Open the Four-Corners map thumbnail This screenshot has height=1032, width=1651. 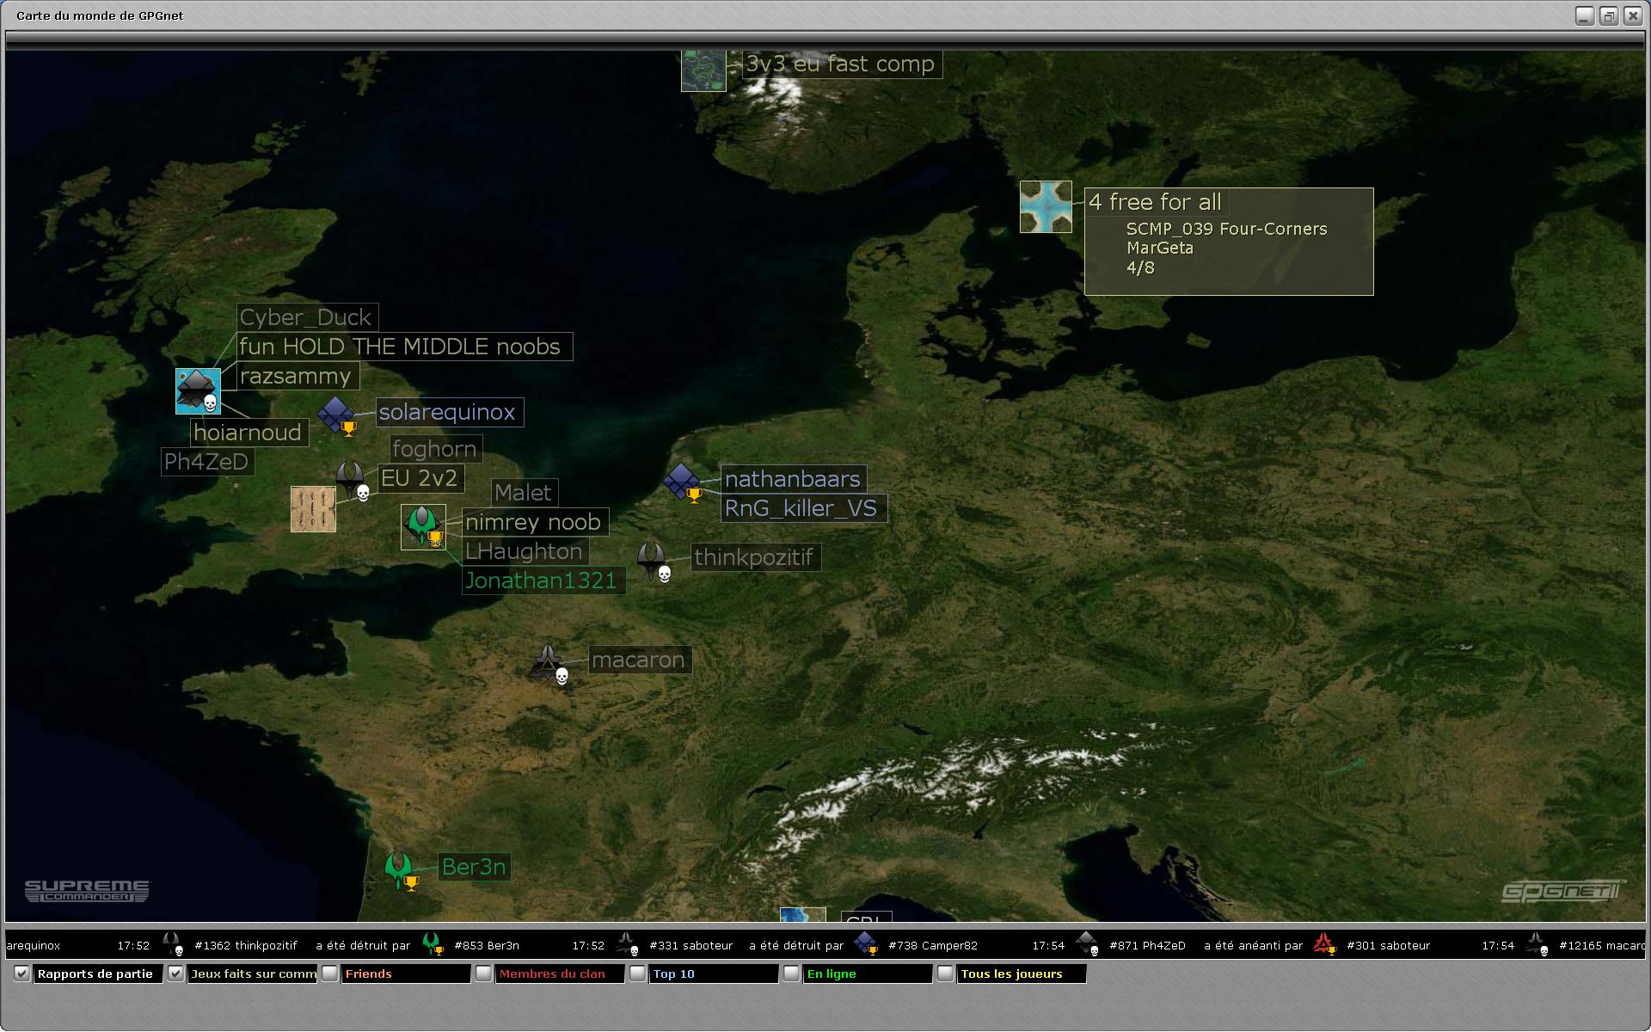(x=1046, y=206)
